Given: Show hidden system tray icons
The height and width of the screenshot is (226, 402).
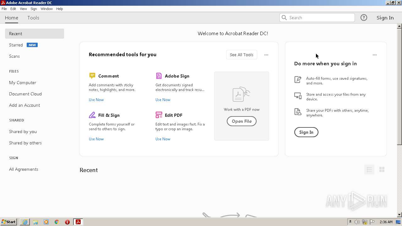Looking at the screenshot, I should [x=350, y=222].
